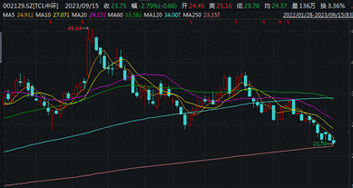The height and width of the screenshot is (188, 353).
Task: Open the 2022/01/28-2023/09/15 date range link
Action: (x=318, y=15)
